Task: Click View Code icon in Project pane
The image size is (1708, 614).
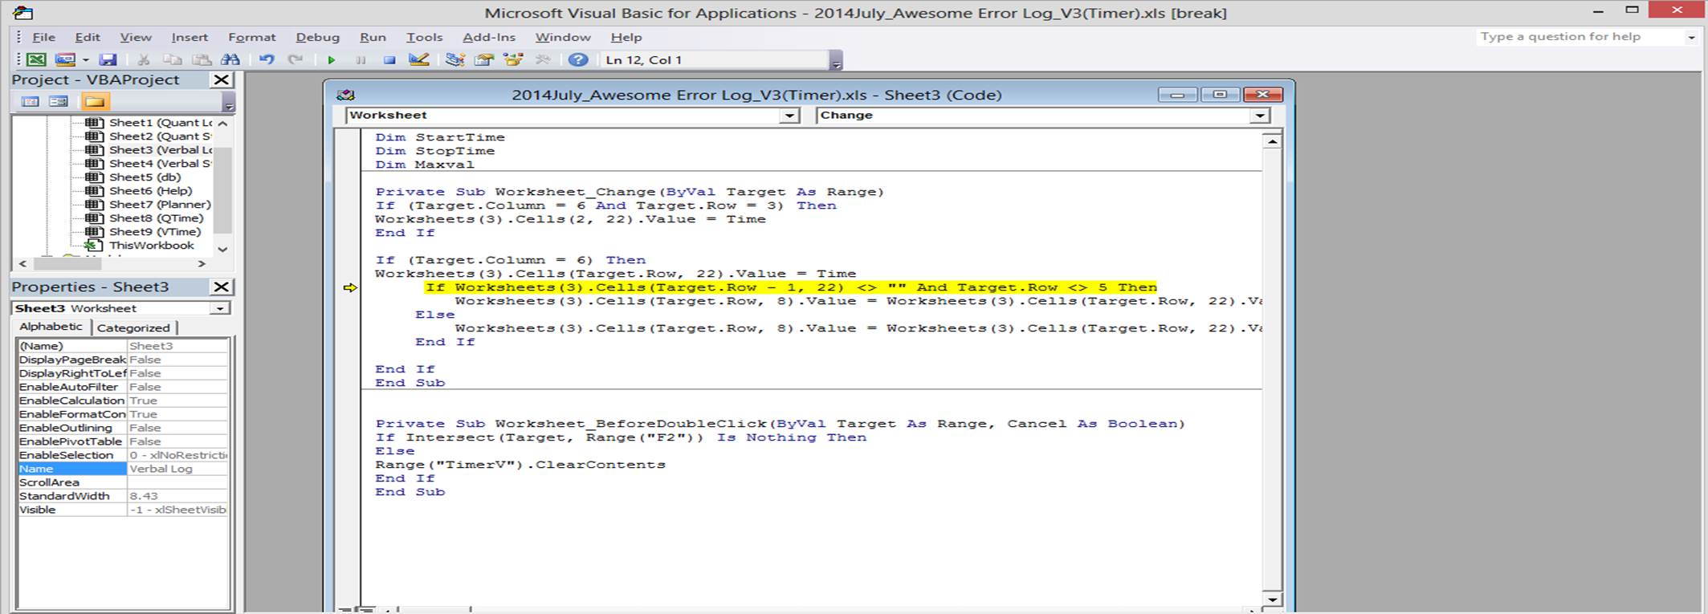Action: (x=31, y=101)
